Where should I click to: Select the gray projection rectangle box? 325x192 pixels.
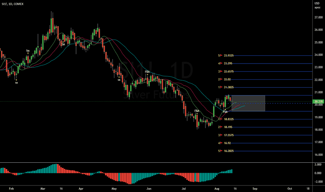(248, 103)
